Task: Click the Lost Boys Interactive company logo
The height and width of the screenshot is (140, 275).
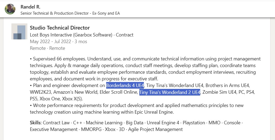Action: coord(19,32)
